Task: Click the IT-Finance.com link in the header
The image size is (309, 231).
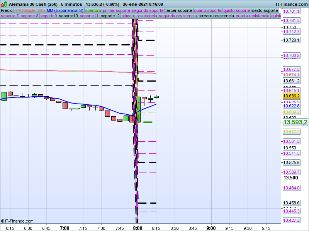Action: point(292,4)
